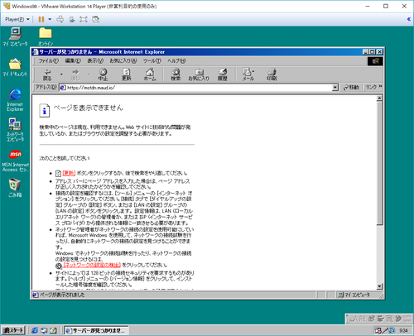Go to the Home (ホーム) page
The image size is (414, 336).
(x=150, y=74)
